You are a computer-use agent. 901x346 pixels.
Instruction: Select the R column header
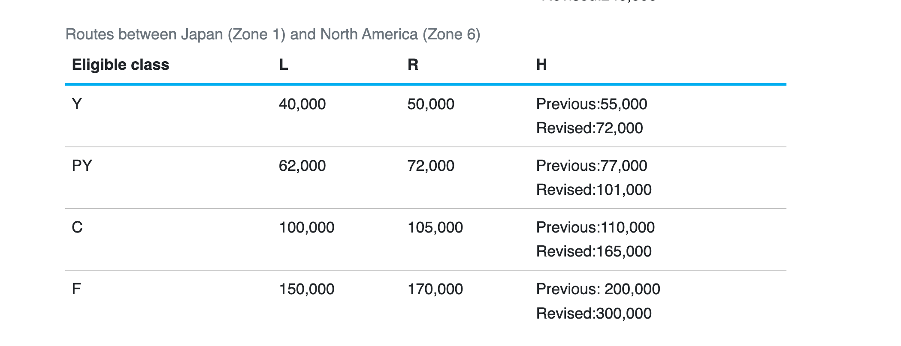pos(413,65)
